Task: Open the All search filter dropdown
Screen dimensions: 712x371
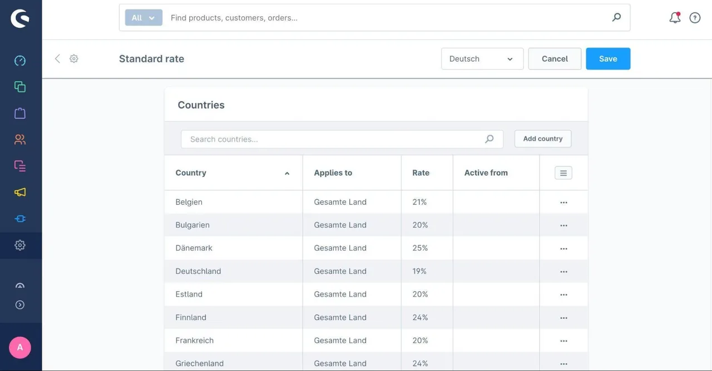Action: coord(144,18)
